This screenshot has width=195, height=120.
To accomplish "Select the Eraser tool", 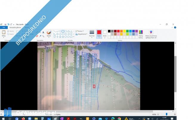I will pyautogui.click(x=37, y=36).
